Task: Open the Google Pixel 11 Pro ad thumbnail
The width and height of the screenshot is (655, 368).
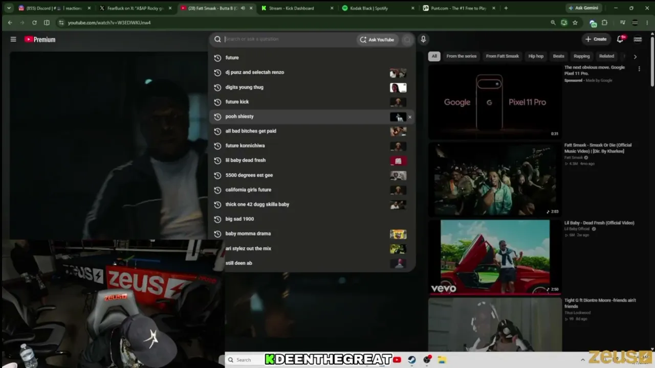Action: (494, 102)
